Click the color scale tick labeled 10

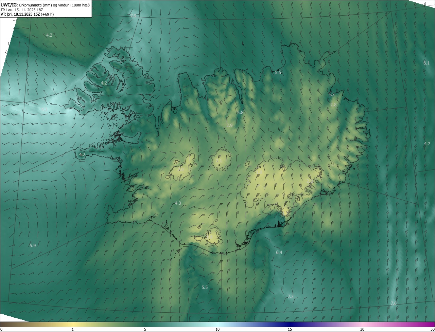(217, 329)
